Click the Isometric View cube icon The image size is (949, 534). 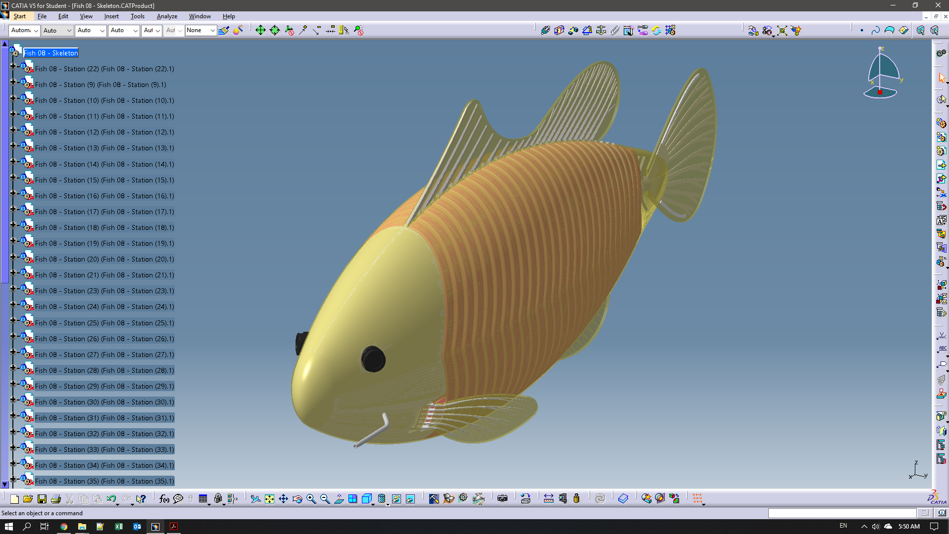367,498
